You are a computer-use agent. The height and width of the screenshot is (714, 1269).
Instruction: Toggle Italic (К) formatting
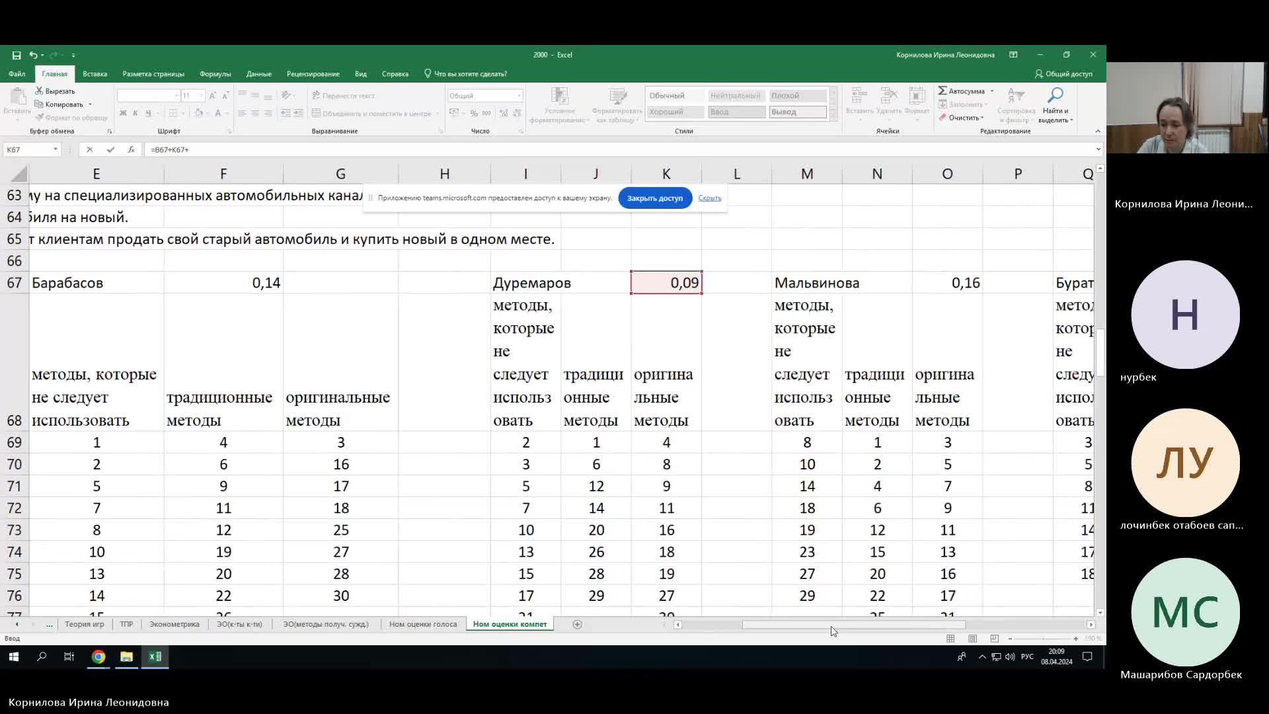135,113
